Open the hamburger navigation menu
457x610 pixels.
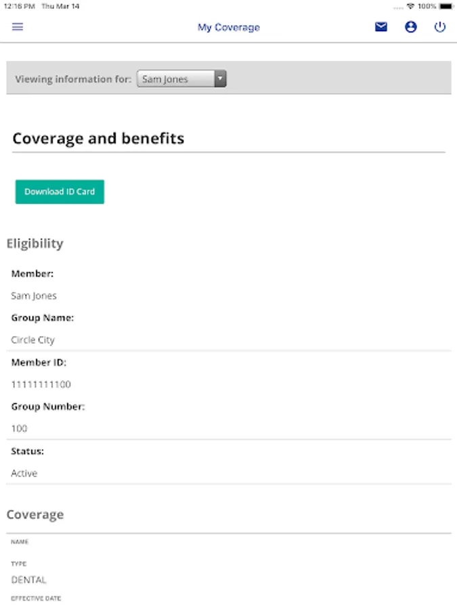click(18, 27)
